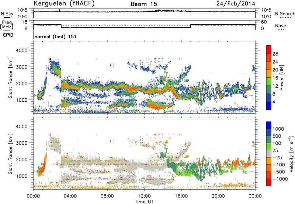Click the '20' label on Power colorbar
The width and height of the screenshot is (295, 204).
[x=275, y=70]
